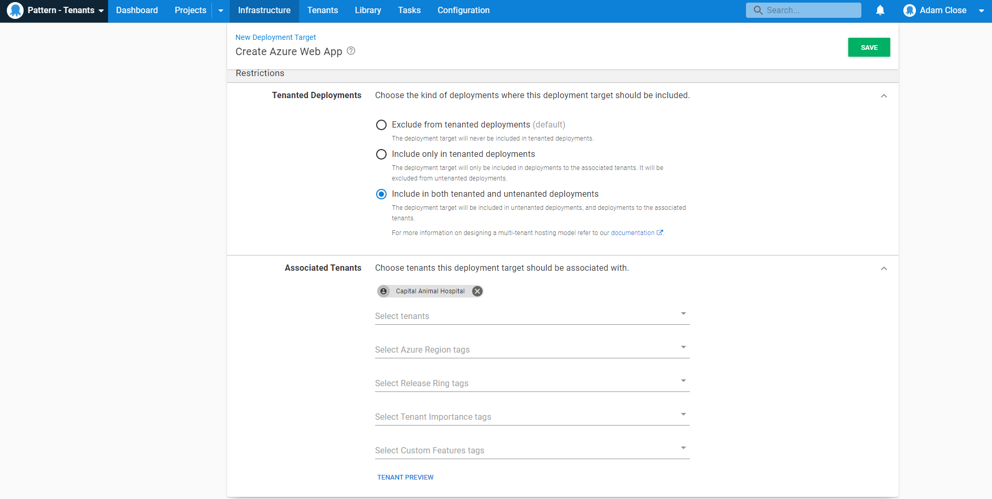
Task: Select Include only in tenanted deployments
Action: (x=381, y=154)
